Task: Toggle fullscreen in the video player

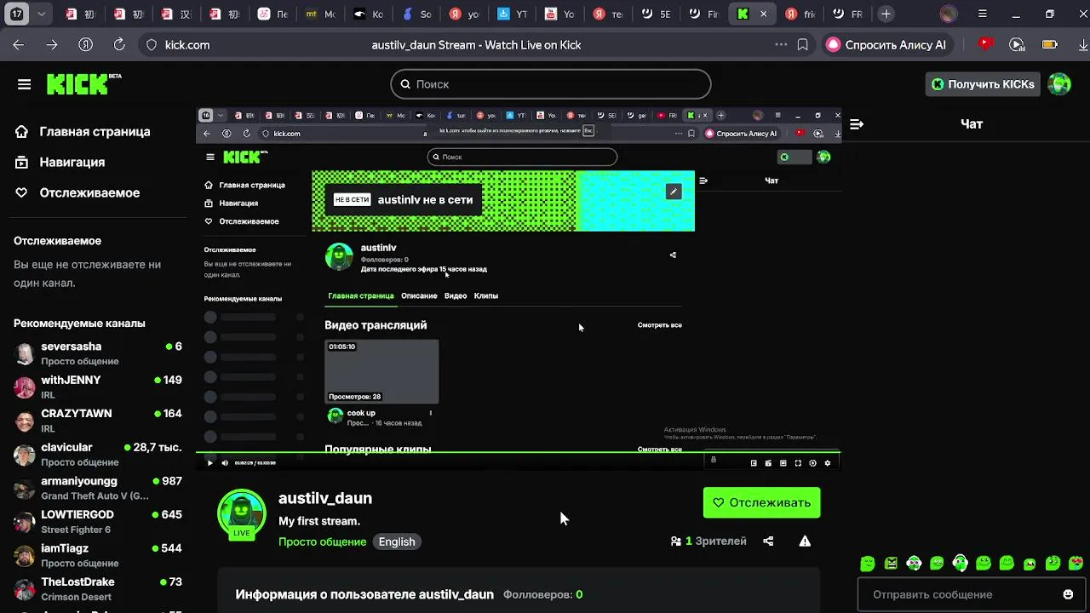Action: (x=798, y=463)
